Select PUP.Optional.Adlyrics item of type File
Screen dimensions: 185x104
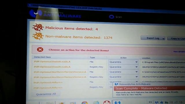[x=48, y=82]
